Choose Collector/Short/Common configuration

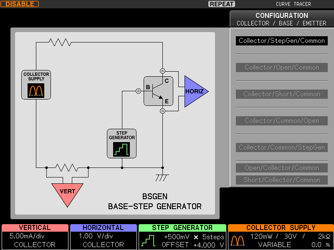281,94
